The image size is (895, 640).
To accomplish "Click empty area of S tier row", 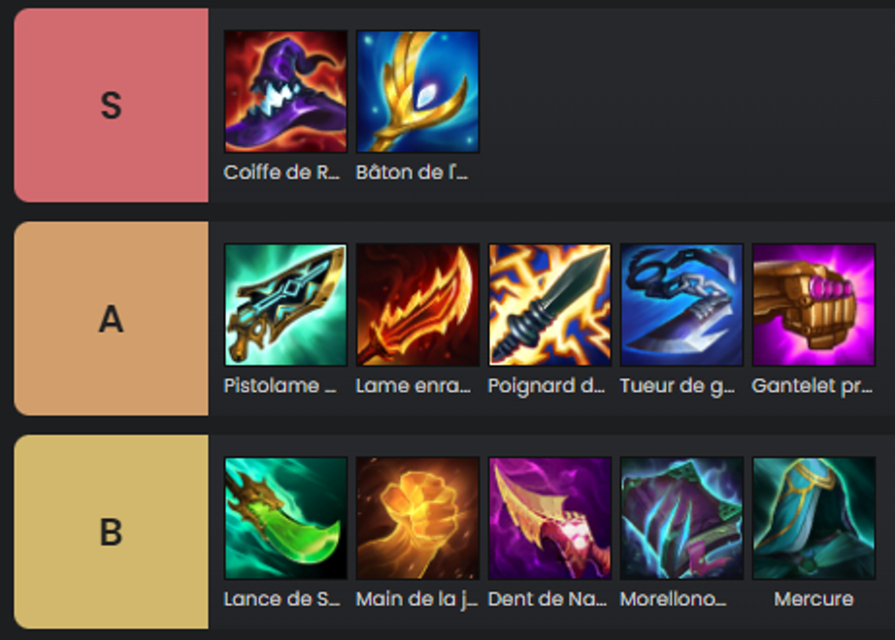I will (685, 105).
